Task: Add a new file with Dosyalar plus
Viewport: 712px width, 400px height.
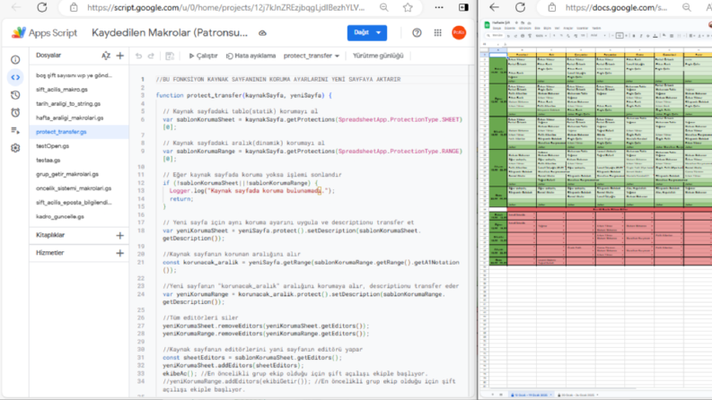Action: pyautogui.click(x=120, y=56)
